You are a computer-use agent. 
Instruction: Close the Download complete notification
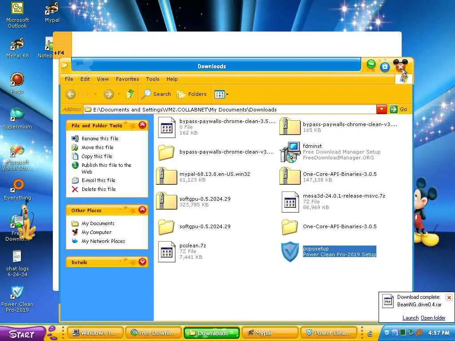click(x=449, y=297)
